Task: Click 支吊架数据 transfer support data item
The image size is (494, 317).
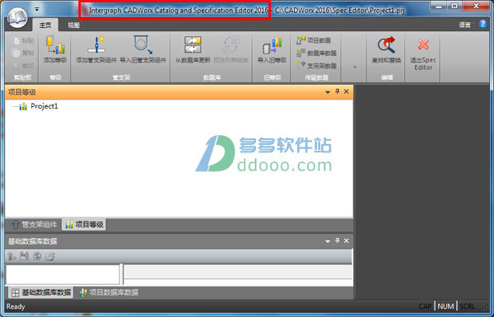Action: 317,65
